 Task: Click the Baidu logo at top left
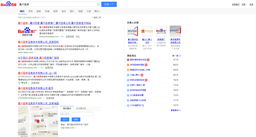(x=9, y=4)
